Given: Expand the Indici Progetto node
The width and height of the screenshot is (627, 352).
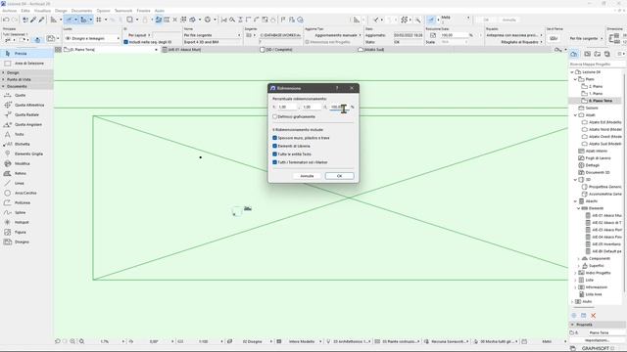Looking at the screenshot, I should point(576,273).
